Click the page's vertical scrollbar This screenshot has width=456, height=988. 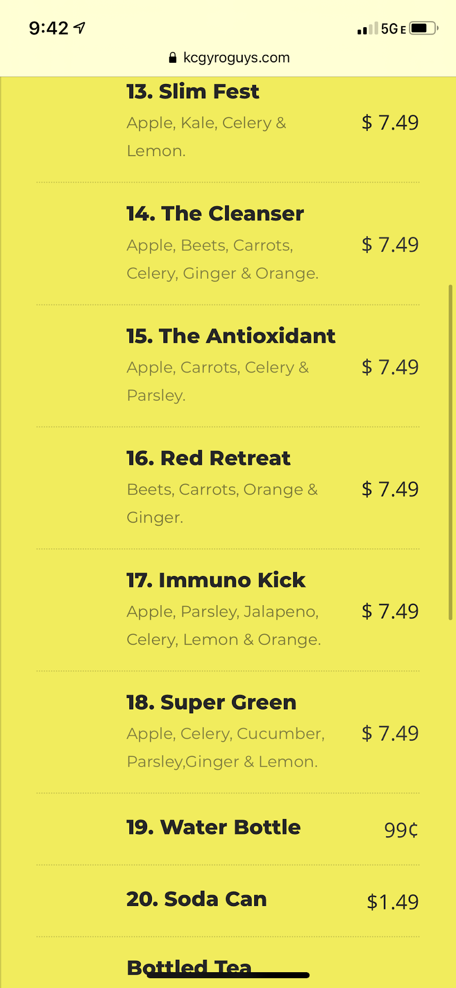(x=450, y=452)
